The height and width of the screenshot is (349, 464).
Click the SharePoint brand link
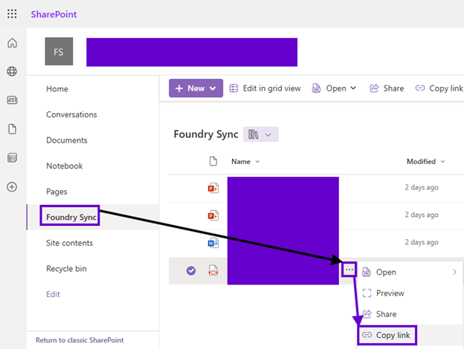point(54,14)
